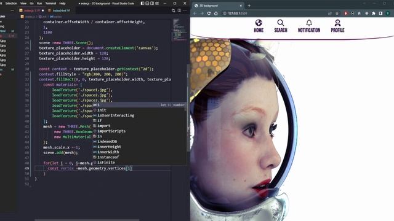Click the editor horizontal scrollbar at bottom
Screen dimensions: 394x221
(87, 220)
